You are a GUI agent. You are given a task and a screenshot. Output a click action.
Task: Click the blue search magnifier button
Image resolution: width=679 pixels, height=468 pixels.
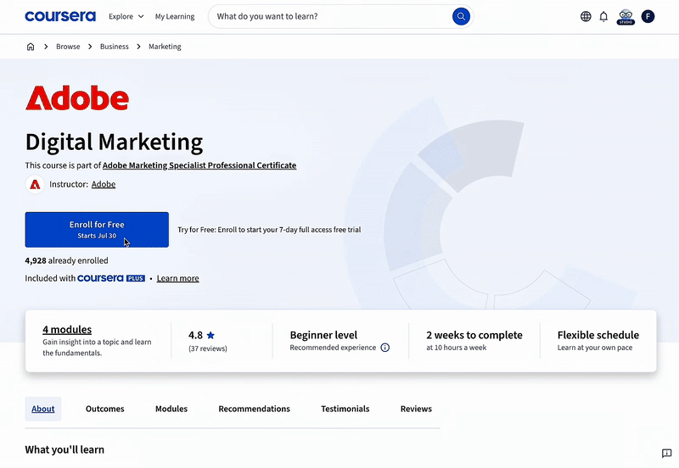tap(461, 16)
